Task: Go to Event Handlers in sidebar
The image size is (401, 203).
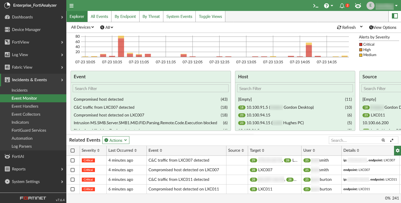Action: pyautogui.click(x=25, y=106)
